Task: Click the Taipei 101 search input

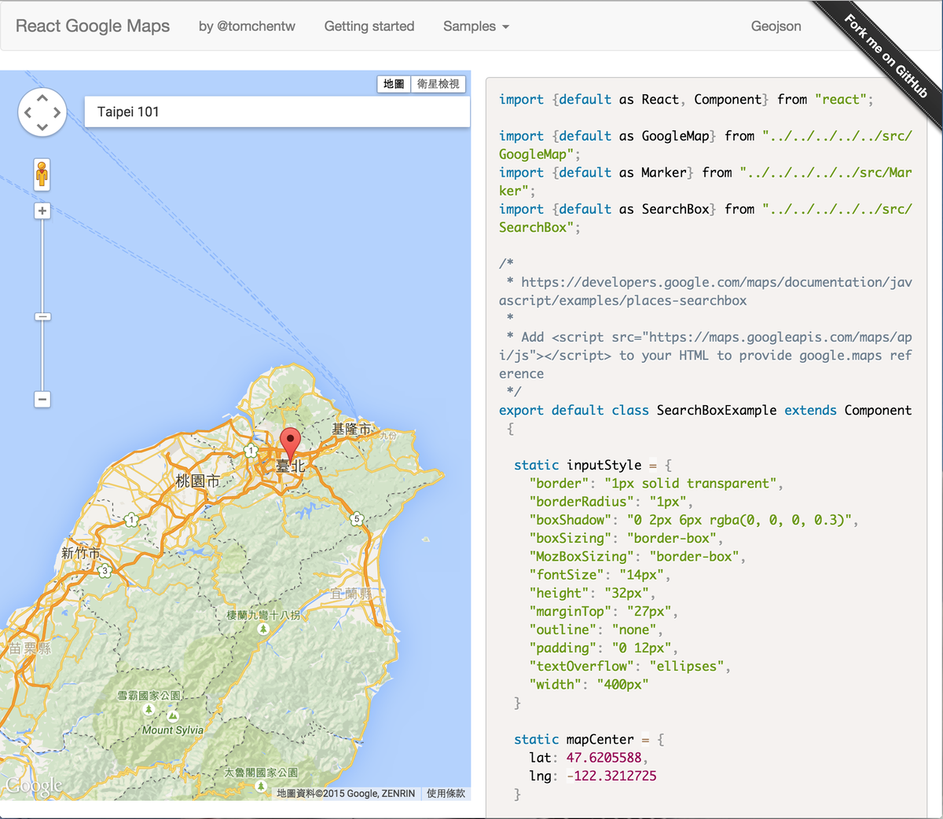Action: (x=277, y=112)
